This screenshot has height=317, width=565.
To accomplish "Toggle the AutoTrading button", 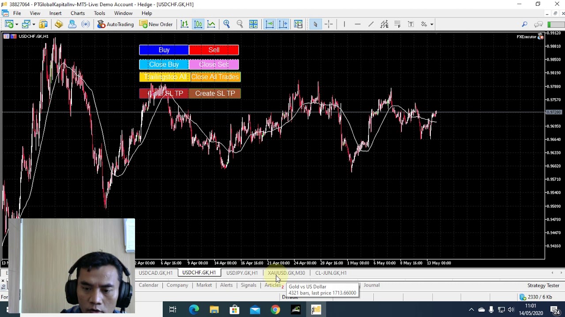I will (116, 24).
